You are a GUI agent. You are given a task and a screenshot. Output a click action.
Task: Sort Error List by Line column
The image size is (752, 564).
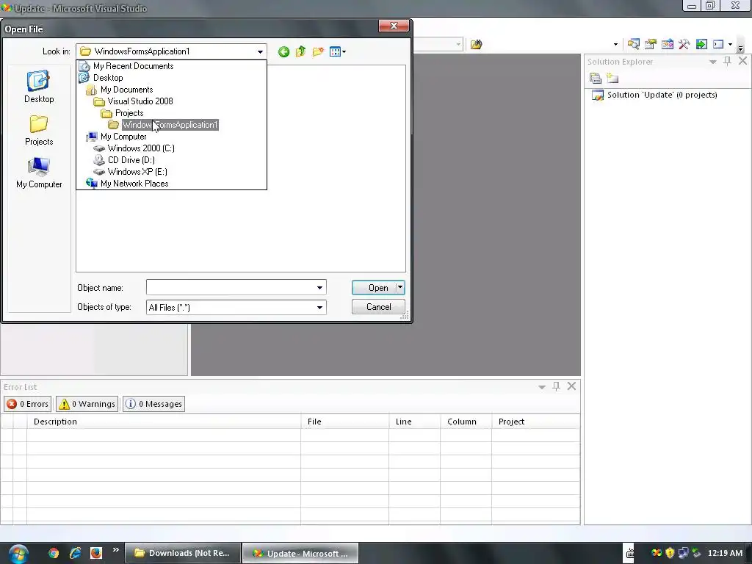414,422
